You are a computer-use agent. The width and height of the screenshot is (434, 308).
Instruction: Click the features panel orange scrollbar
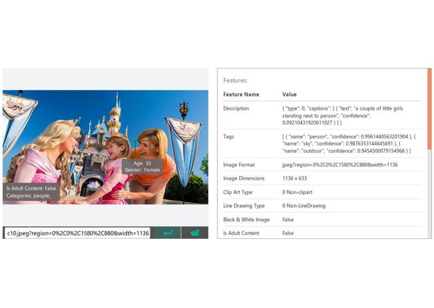pyautogui.click(x=429, y=109)
